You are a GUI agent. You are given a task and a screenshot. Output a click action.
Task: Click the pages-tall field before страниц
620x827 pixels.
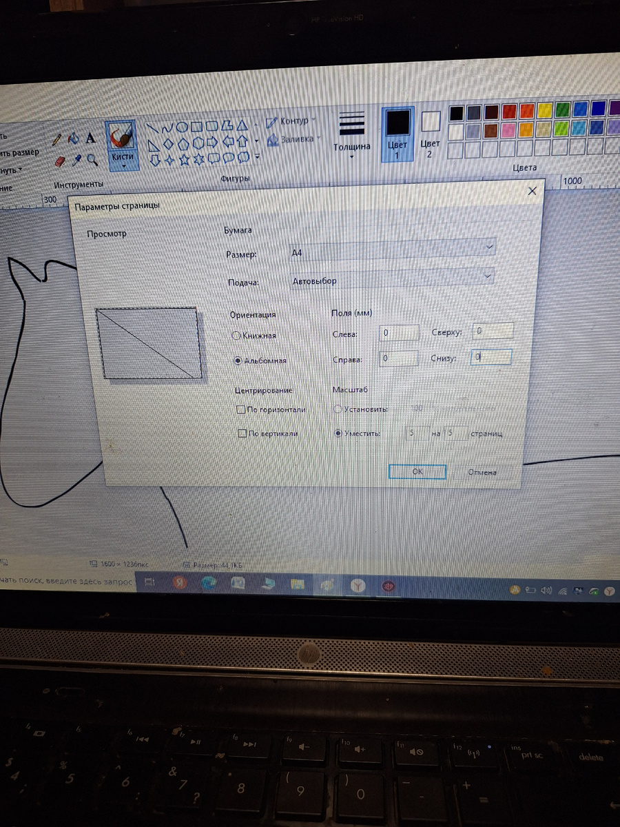[x=455, y=433]
